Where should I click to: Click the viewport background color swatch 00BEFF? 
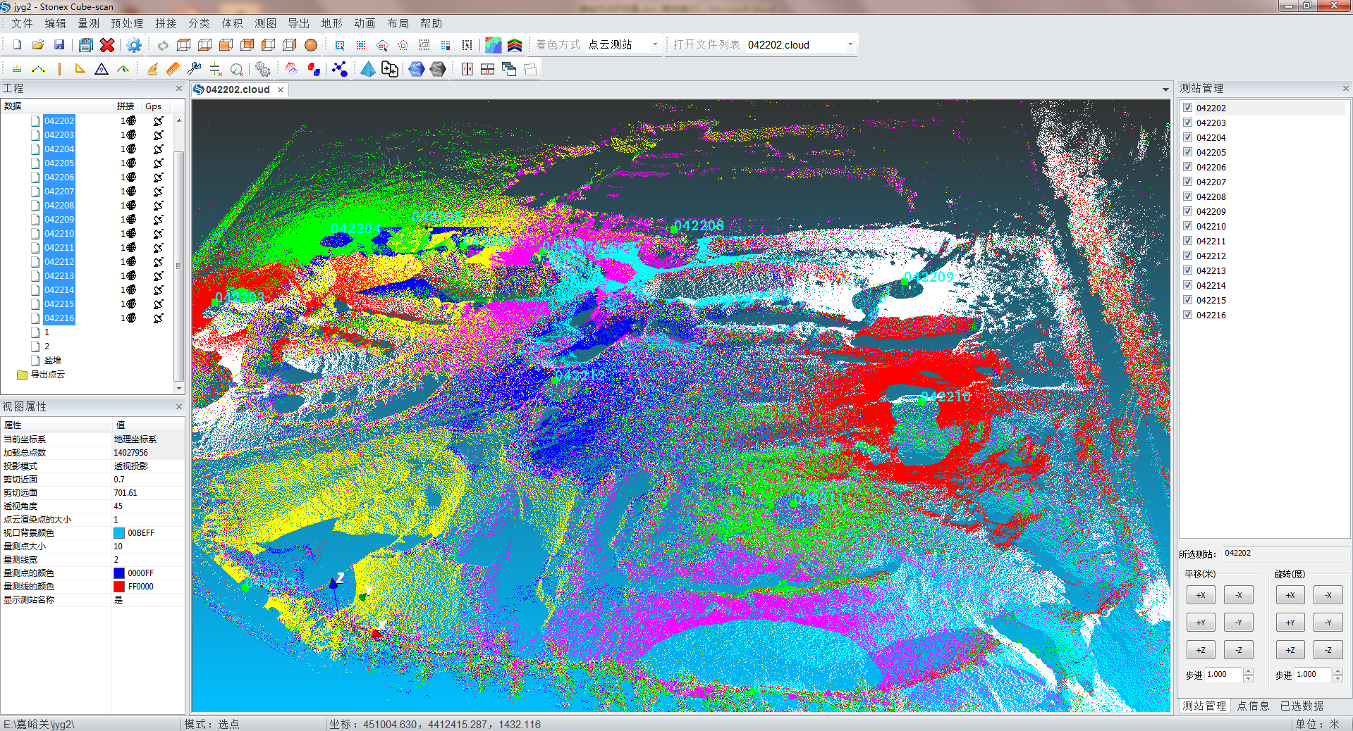(119, 533)
